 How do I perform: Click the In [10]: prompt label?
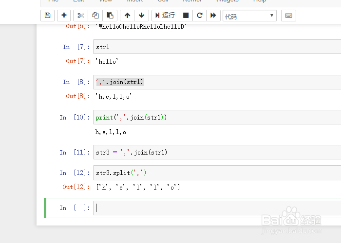pyautogui.click(x=75, y=118)
